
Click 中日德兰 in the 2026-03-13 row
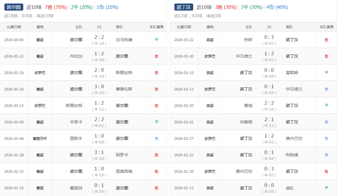(x=294, y=89)
